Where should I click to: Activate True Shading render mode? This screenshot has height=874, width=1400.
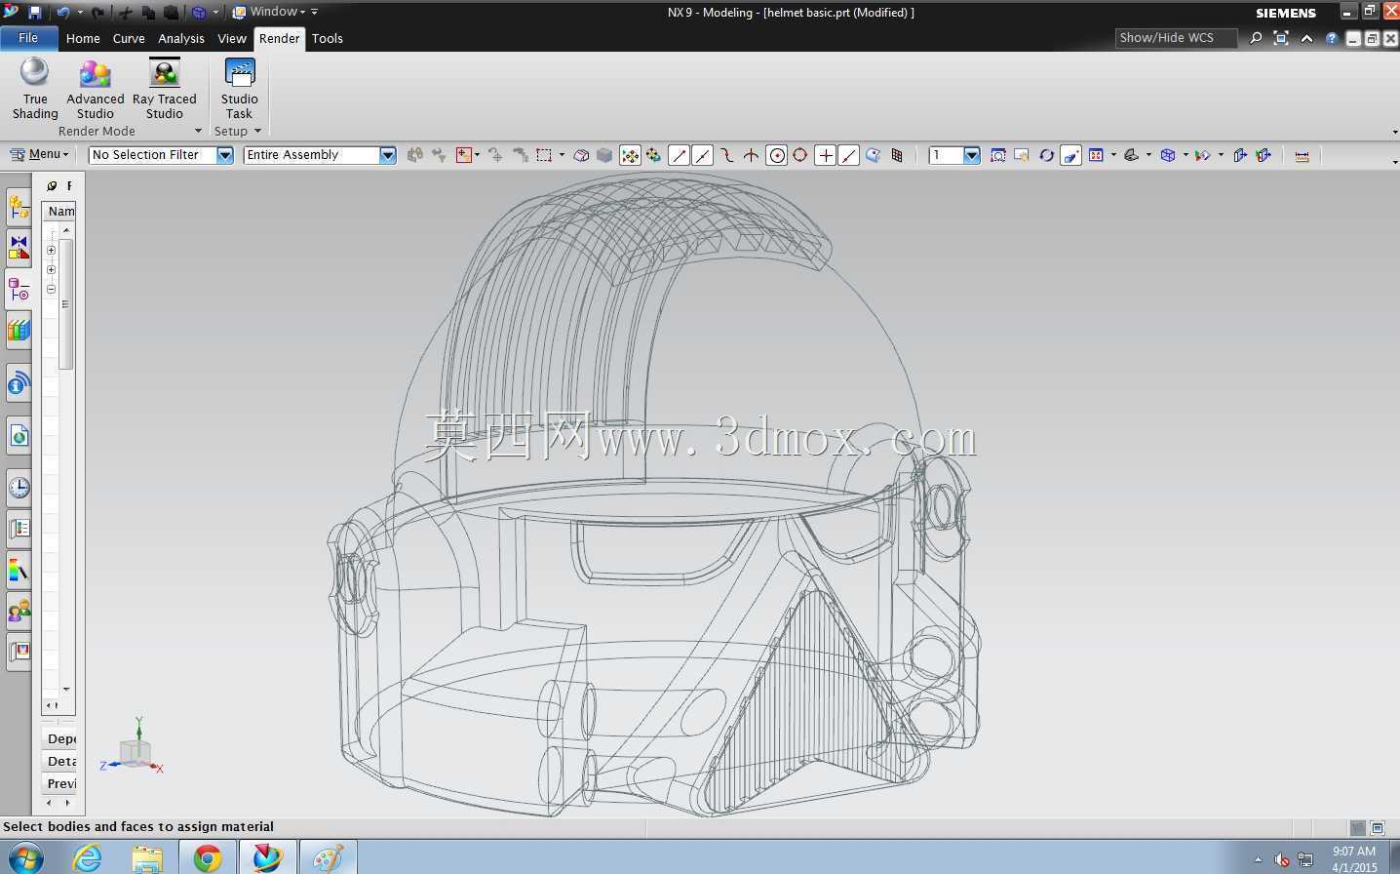(x=35, y=89)
